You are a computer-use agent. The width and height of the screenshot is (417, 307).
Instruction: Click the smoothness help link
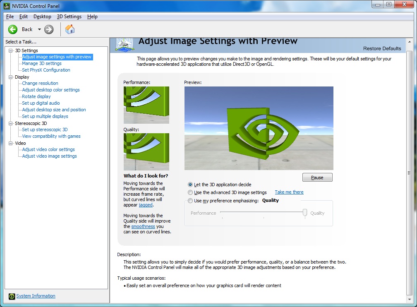coord(143,226)
